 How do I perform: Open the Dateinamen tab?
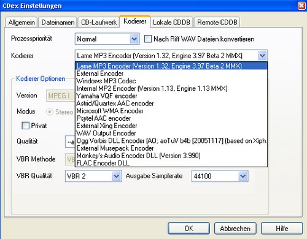point(58,22)
